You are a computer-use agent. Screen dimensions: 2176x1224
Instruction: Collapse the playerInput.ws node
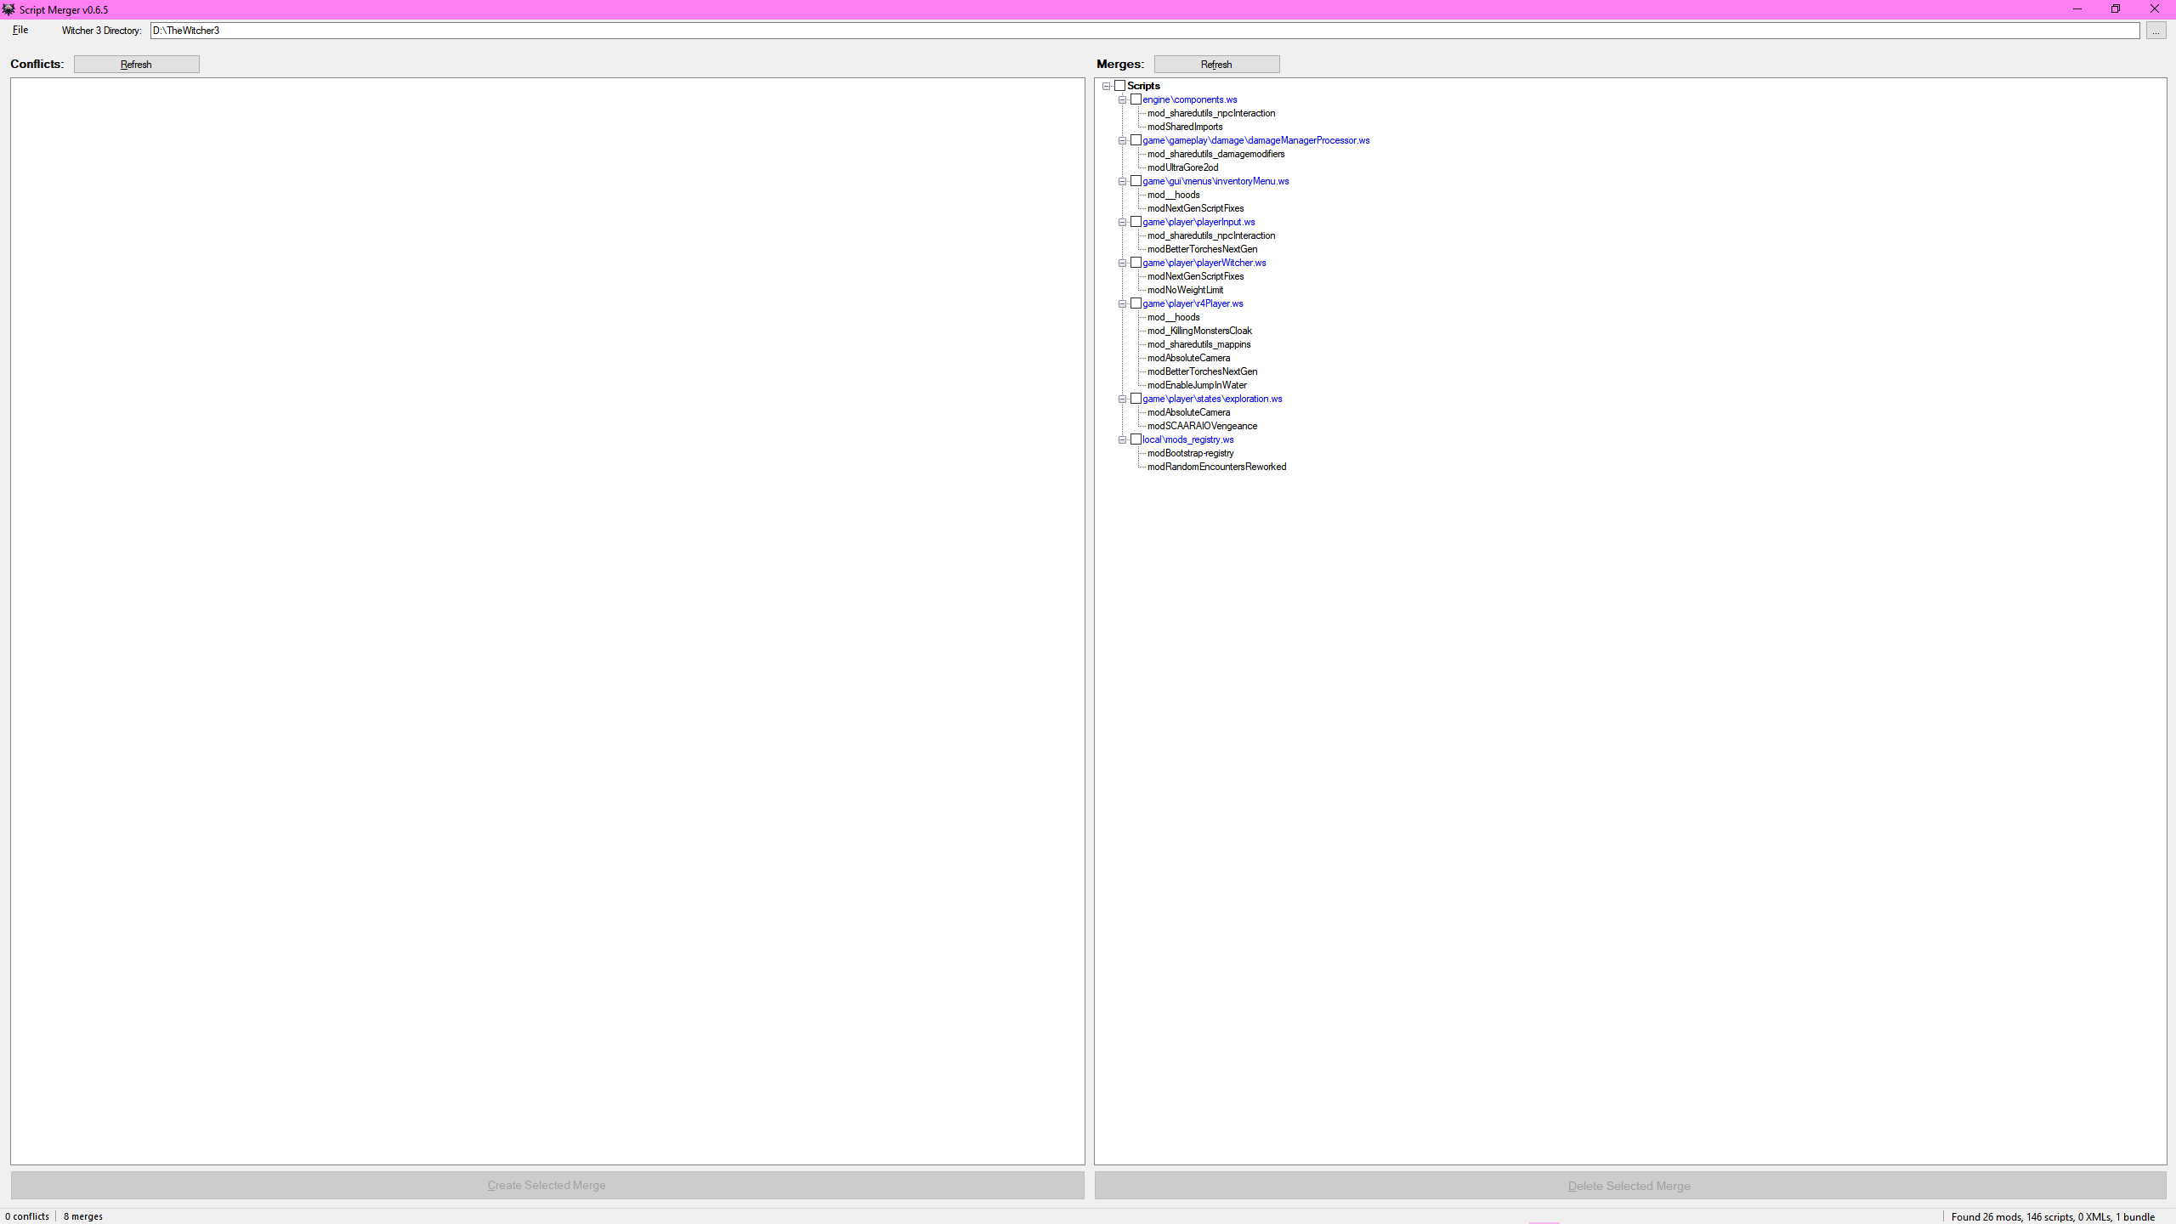coord(1122,222)
